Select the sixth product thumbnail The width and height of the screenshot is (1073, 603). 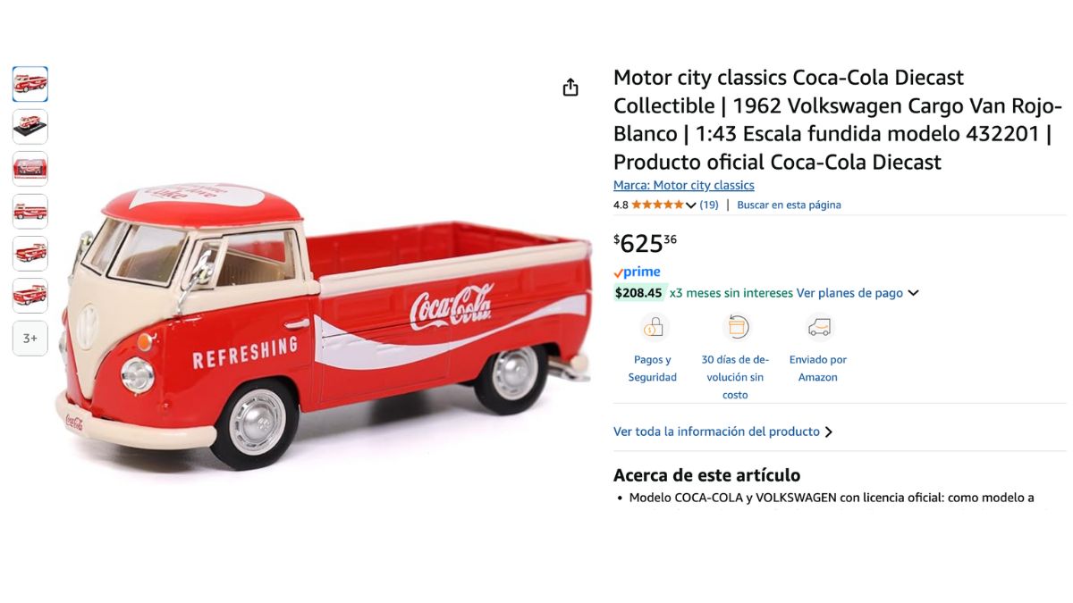pyautogui.click(x=30, y=296)
